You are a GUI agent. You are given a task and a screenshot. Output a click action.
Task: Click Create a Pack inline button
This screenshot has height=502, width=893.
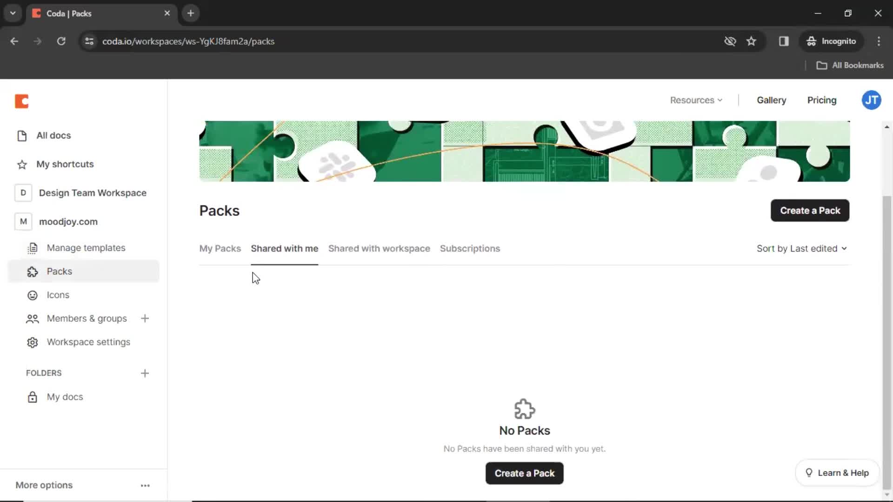coord(524,473)
